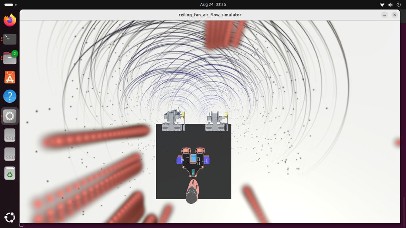Open the Activities overview pill
This screenshot has height=228, width=406.
pos(10,5)
